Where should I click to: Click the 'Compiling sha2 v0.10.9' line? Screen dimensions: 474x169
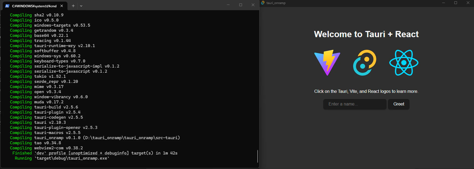click(x=37, y=15)
